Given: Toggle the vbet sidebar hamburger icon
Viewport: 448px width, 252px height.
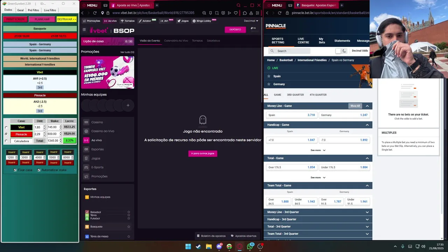Looking at the screenshot, I should pyautogui.click(x=84, y=30).
